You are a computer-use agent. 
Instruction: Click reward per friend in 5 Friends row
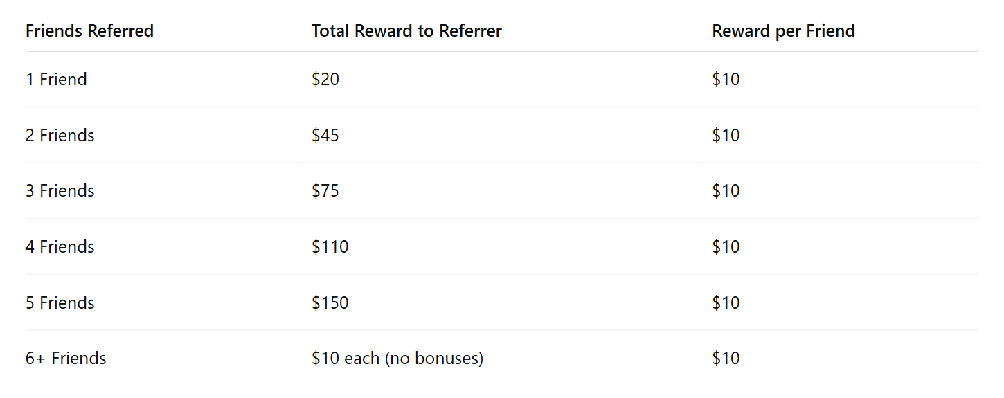click(x=726, y=303)
